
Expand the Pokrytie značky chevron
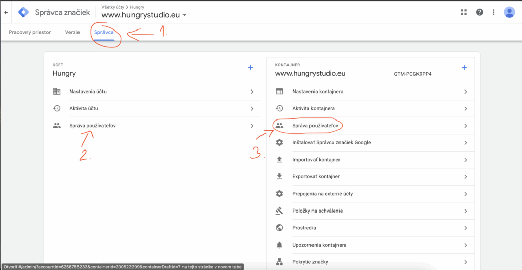pos(466,262)
